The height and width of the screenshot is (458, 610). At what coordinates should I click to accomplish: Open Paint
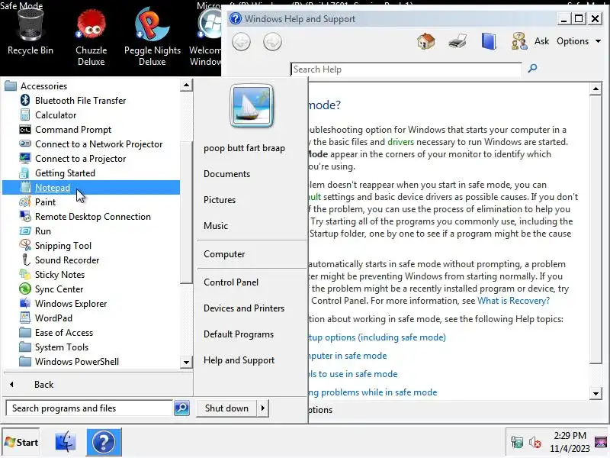(x=91, y=202)
